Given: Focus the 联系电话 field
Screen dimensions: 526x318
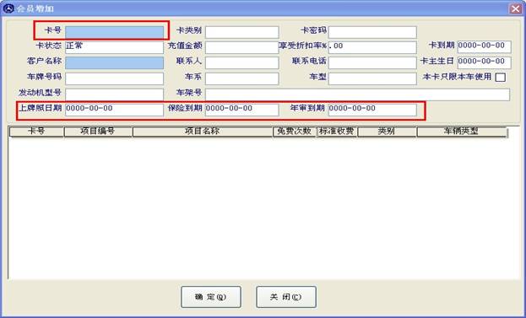Looking at the screenshot, I should [x=372, y=63].
